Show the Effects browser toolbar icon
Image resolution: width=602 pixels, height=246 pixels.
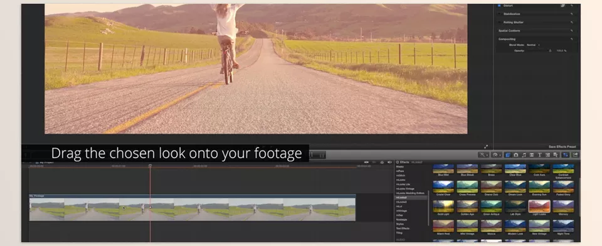click(x=507, y=155)
